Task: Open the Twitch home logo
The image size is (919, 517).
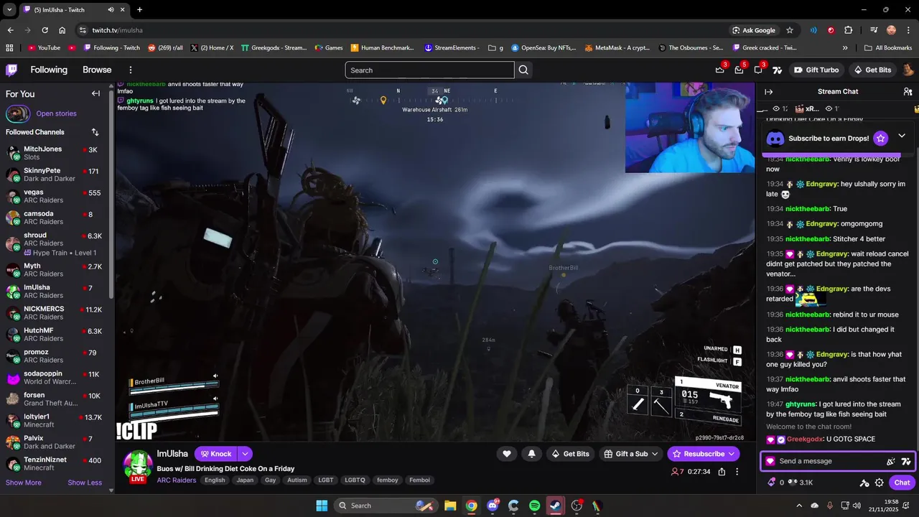Action: [11, 70]
